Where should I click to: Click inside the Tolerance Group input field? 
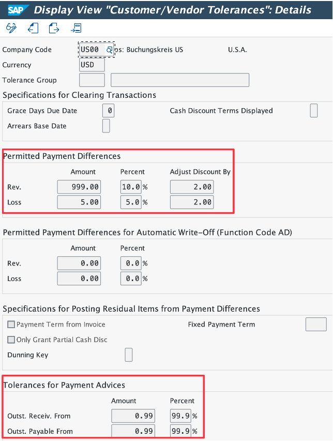(x=92, y=80)
